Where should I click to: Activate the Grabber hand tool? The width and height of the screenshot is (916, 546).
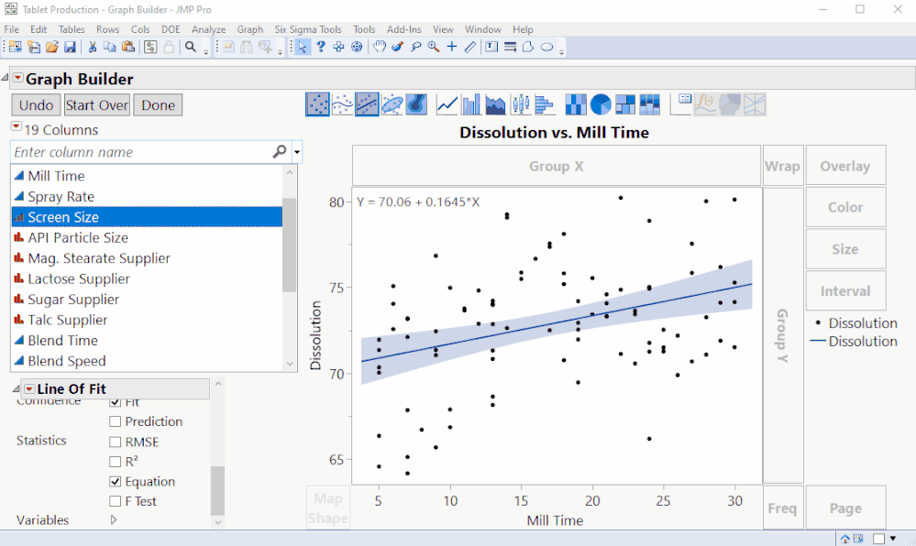[x=379, y=47]
